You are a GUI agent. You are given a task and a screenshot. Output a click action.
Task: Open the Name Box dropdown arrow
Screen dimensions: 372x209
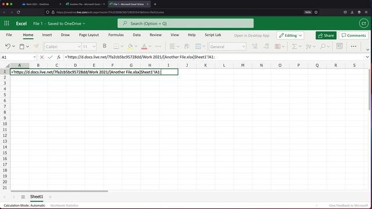click(34, 57)
